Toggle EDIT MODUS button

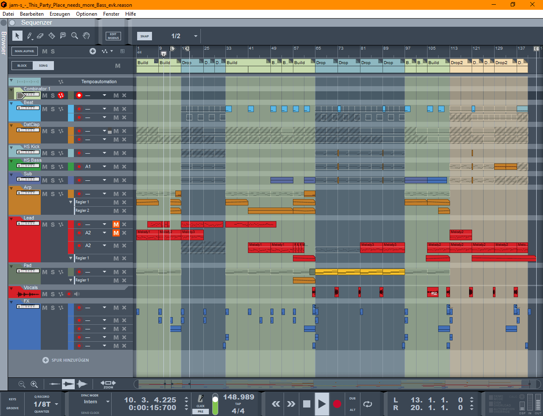113,36
